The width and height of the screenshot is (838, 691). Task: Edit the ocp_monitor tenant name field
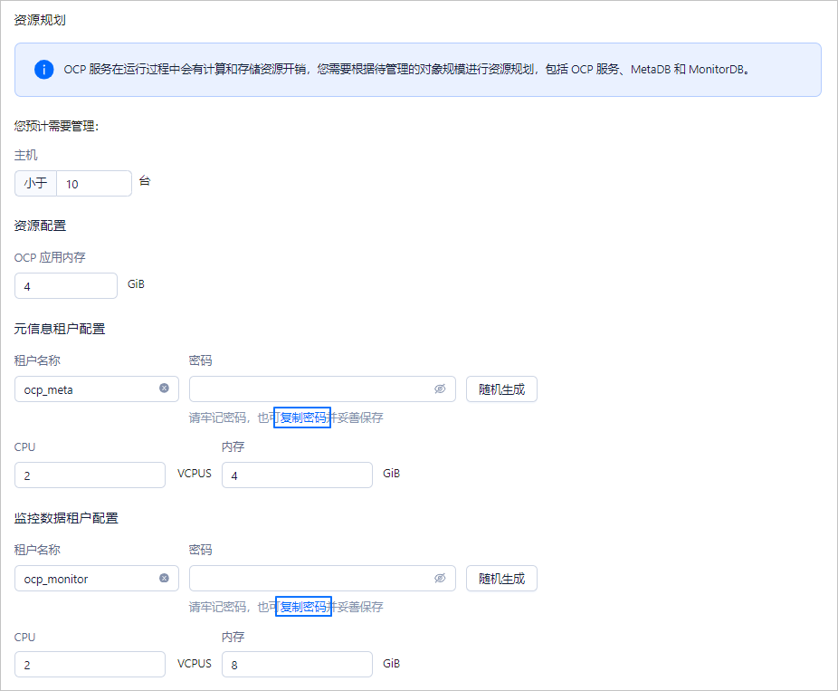[x=96, y=578]
